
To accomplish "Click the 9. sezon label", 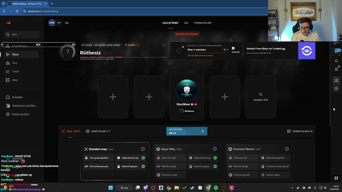I will coord(132,45).
